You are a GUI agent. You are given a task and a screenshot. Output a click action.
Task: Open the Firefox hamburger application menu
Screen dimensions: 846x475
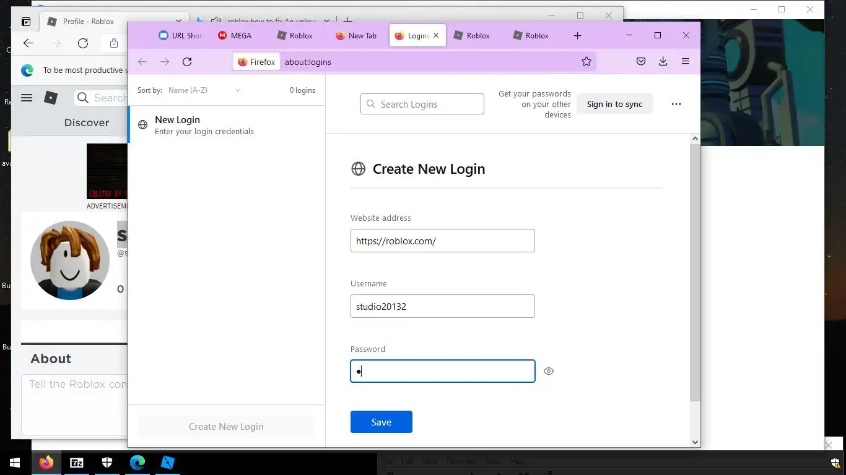pyautogui.click(x=685, y=61)
